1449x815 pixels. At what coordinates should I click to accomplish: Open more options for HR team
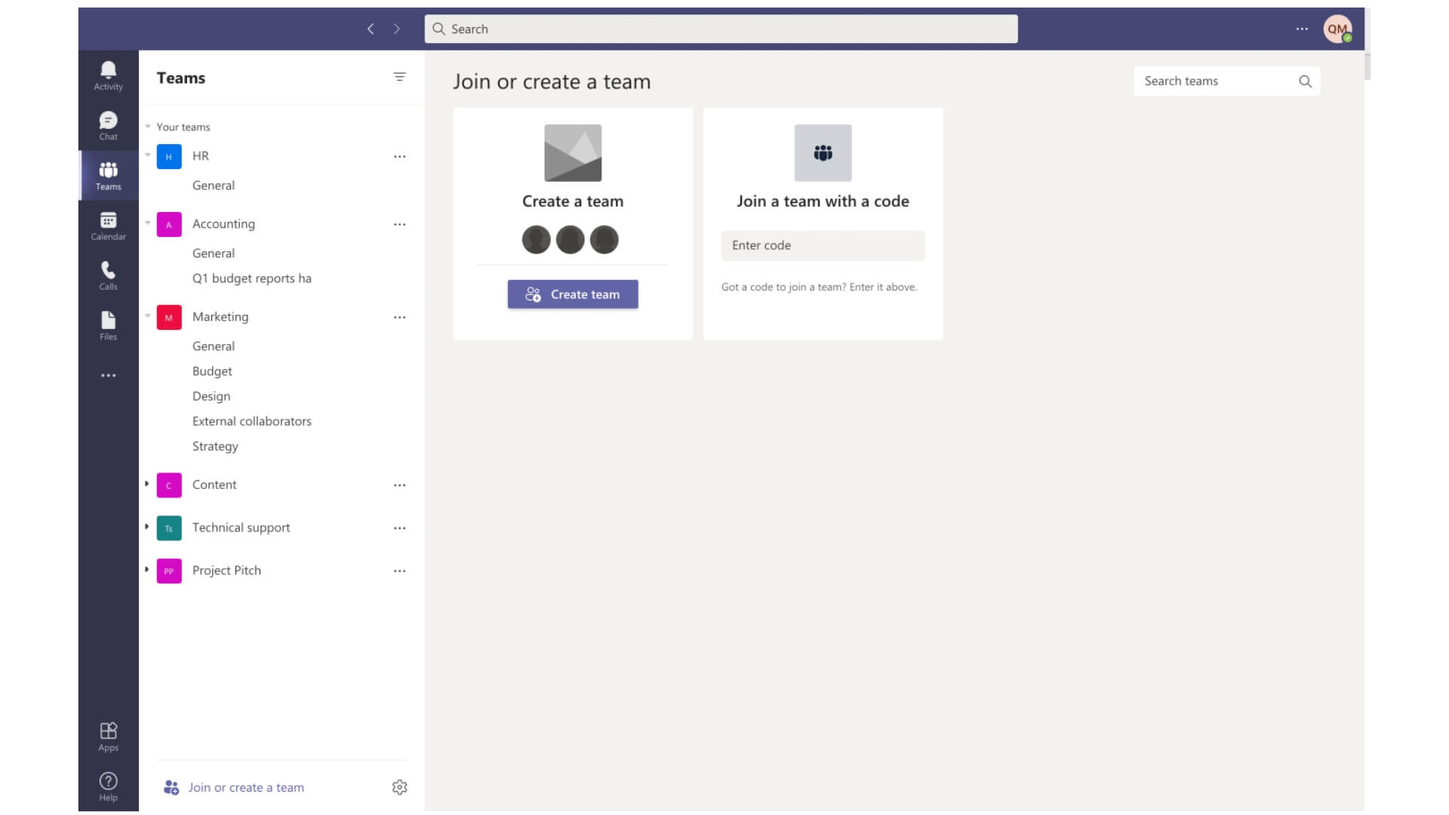(399, 156)
